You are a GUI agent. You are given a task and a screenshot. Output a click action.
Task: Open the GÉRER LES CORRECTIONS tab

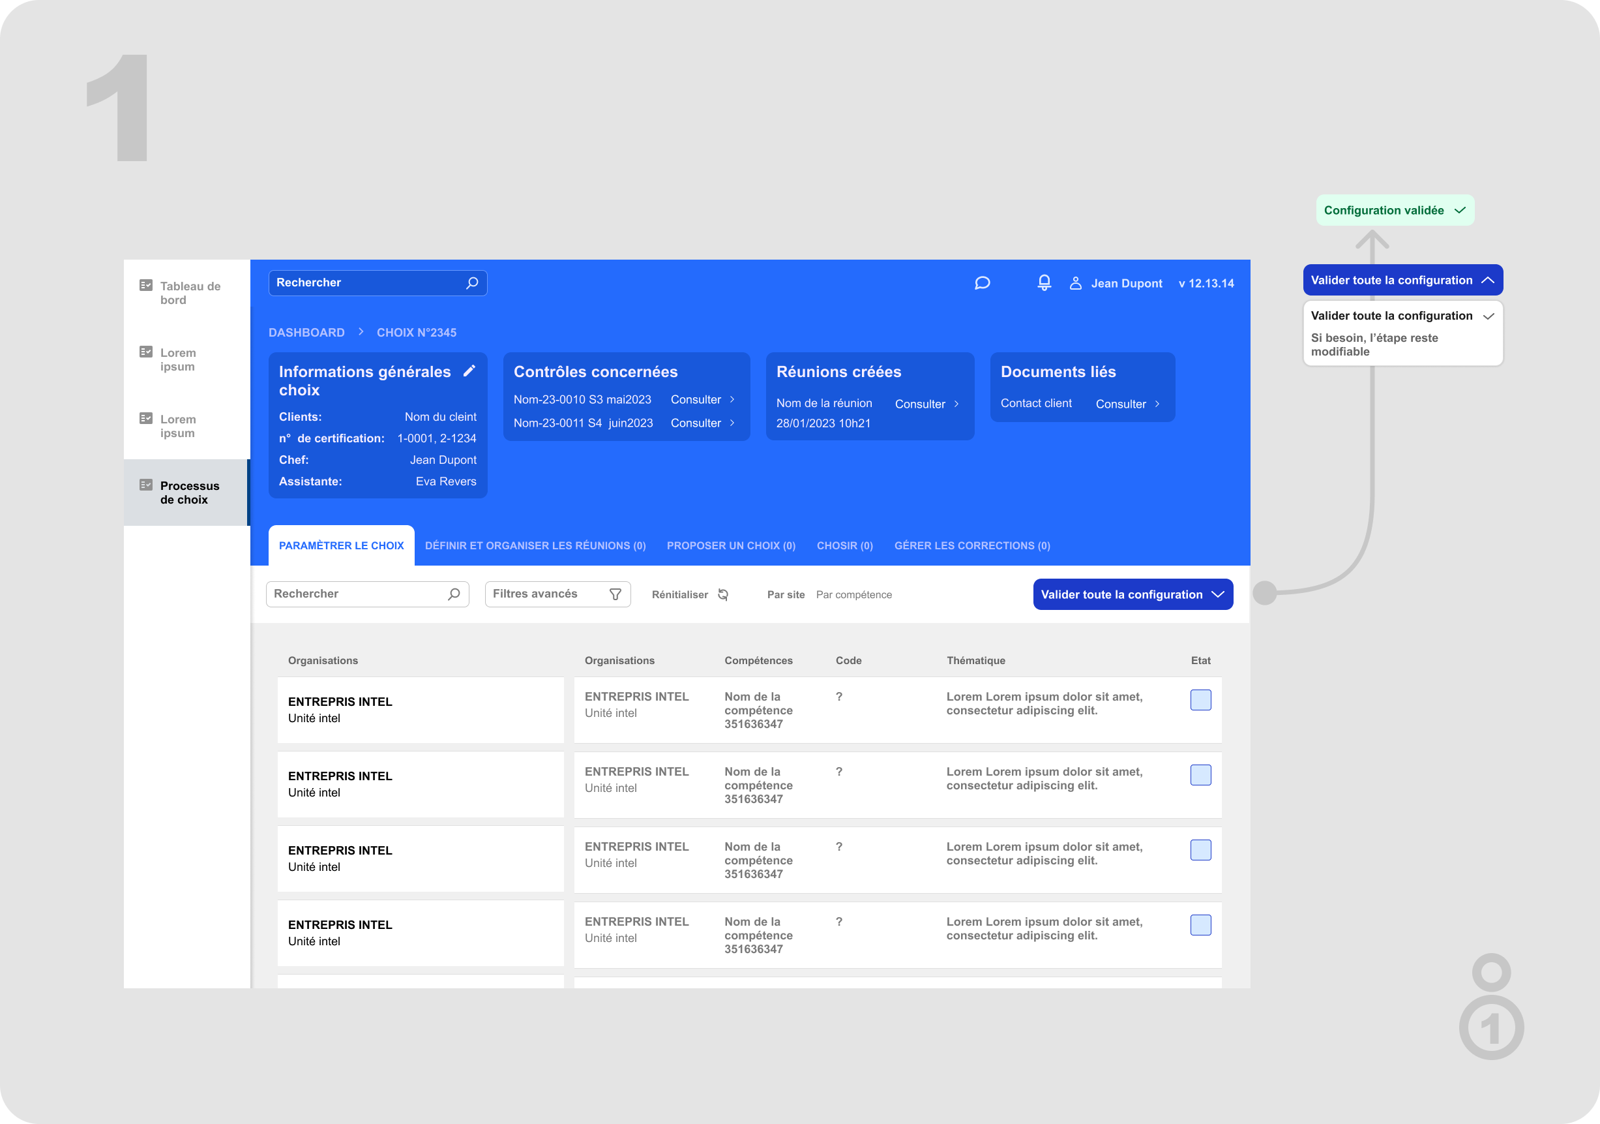pos(972,545)
